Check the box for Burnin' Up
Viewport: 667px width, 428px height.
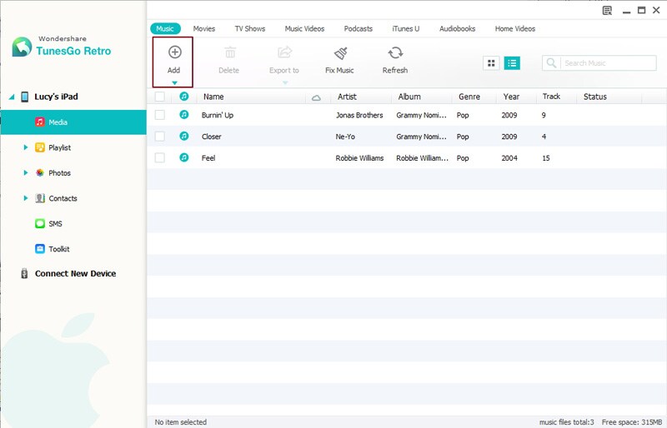[x=160, y=115]
